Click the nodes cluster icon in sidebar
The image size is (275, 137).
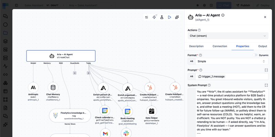[x=5, y=83]
